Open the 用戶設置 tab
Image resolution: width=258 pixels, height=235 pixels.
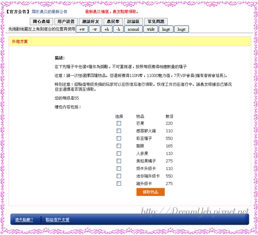tap(66, 22)
